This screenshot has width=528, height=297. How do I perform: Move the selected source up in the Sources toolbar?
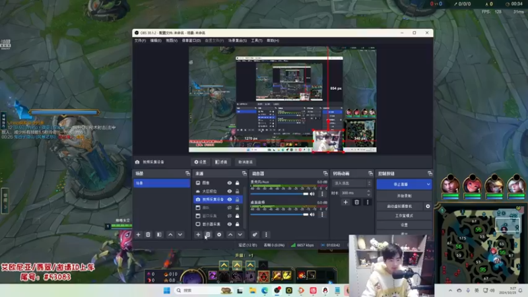[230, 234]
